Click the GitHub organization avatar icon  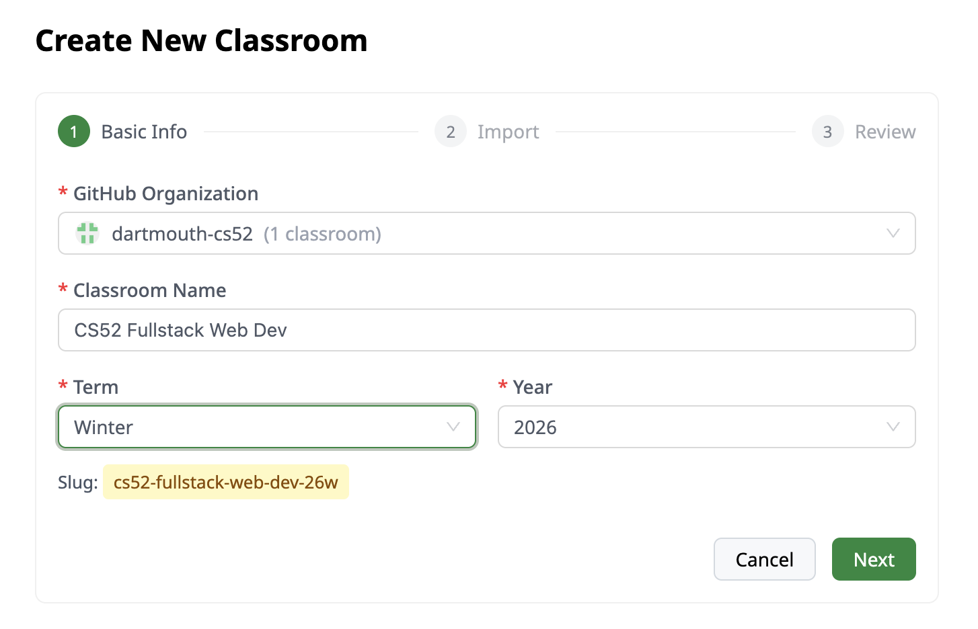[x=87, y=233]
